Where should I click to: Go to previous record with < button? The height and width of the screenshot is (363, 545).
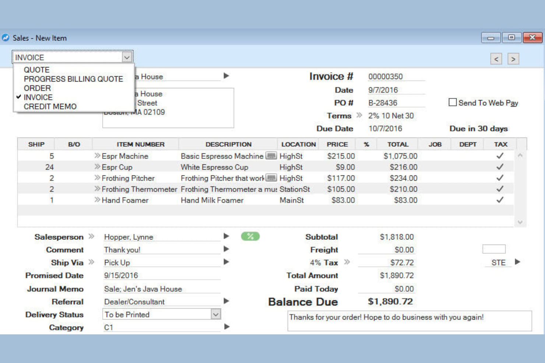coord(496,59)
